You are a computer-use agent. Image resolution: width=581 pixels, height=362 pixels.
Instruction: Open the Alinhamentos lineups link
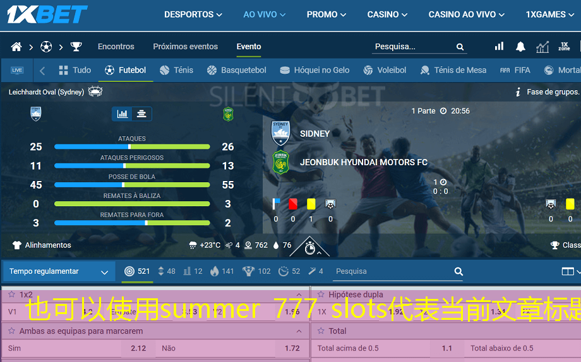point(42,245)
